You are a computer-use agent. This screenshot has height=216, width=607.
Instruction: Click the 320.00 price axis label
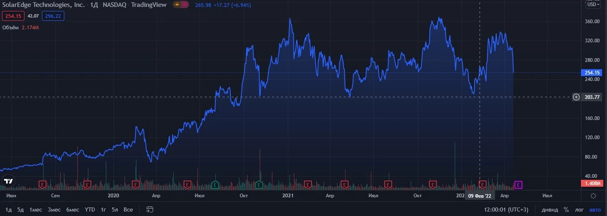pos(591,41)
